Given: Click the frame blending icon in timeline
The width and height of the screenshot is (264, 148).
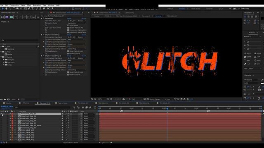Looking at the screenshot, I should (87, 107).
